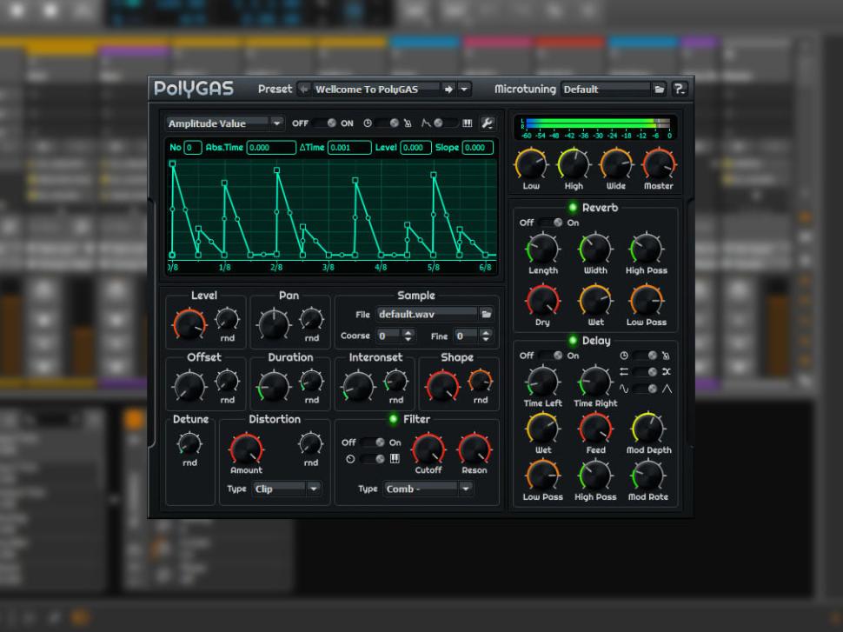Image resolution: width=843 pixels, height=632 pixels.
Task: Toggle the Delay Off/On switch
Action: coord(551,356)
